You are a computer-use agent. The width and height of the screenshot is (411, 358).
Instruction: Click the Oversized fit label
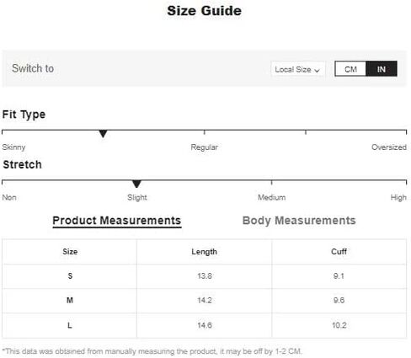(389, 147)
